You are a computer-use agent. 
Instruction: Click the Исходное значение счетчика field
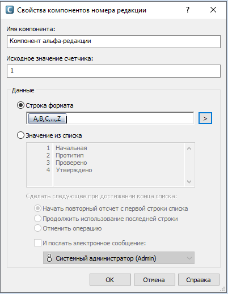tap(113, 71)
